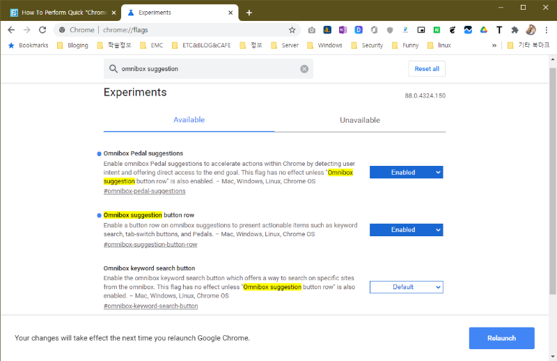
Task: Click the Reset all button
Action: tap(426, 69)
